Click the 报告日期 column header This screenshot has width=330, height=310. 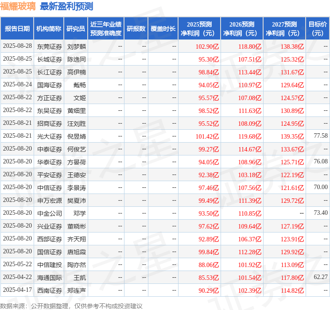point(17,29)
